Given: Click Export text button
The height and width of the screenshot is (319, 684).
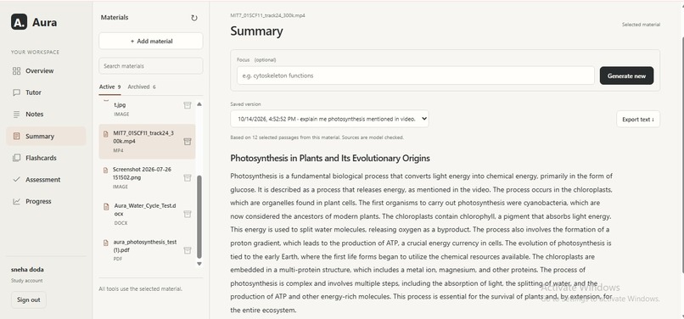Looking at the screenshot, I should point(638,119).
